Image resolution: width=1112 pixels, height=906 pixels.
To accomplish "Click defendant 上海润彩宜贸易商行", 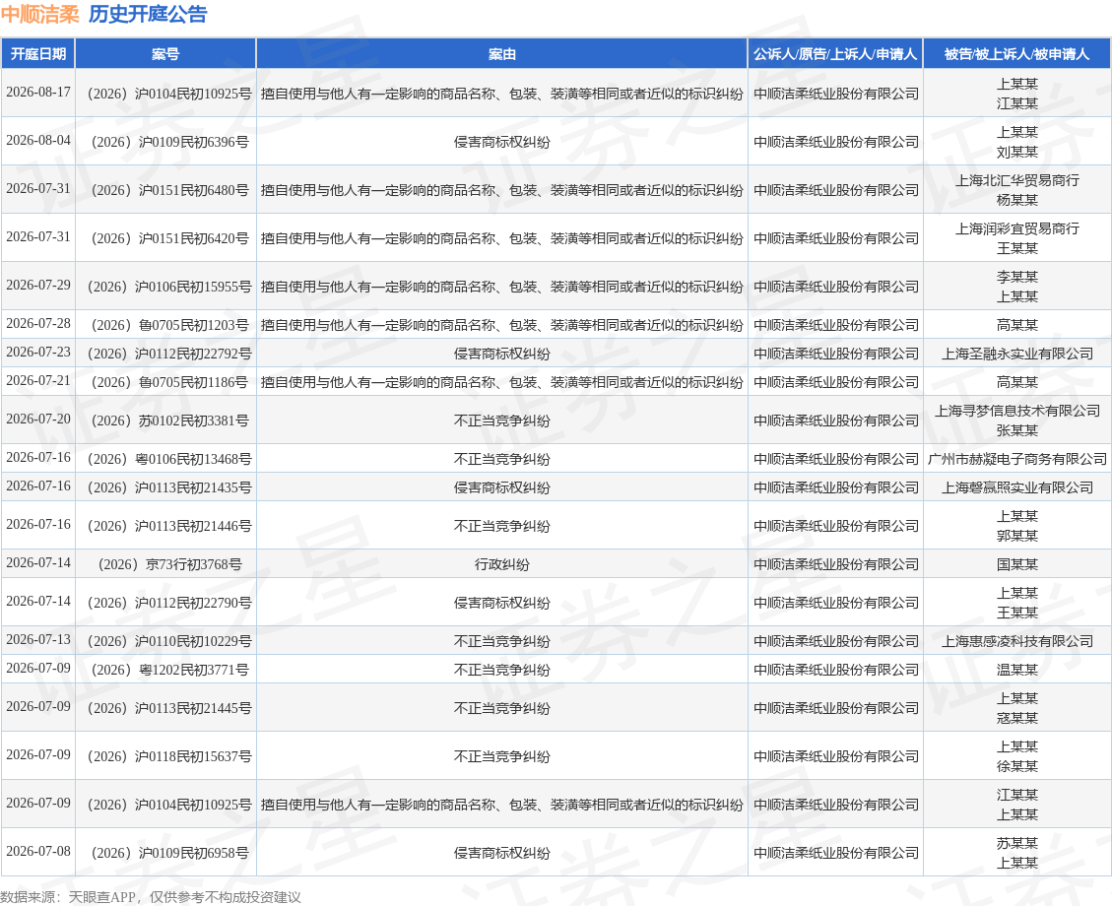I will click(1017, 228).
